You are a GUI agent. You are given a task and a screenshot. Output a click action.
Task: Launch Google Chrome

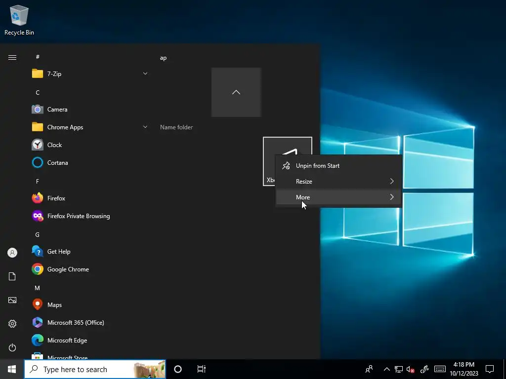tap(90, 269)
